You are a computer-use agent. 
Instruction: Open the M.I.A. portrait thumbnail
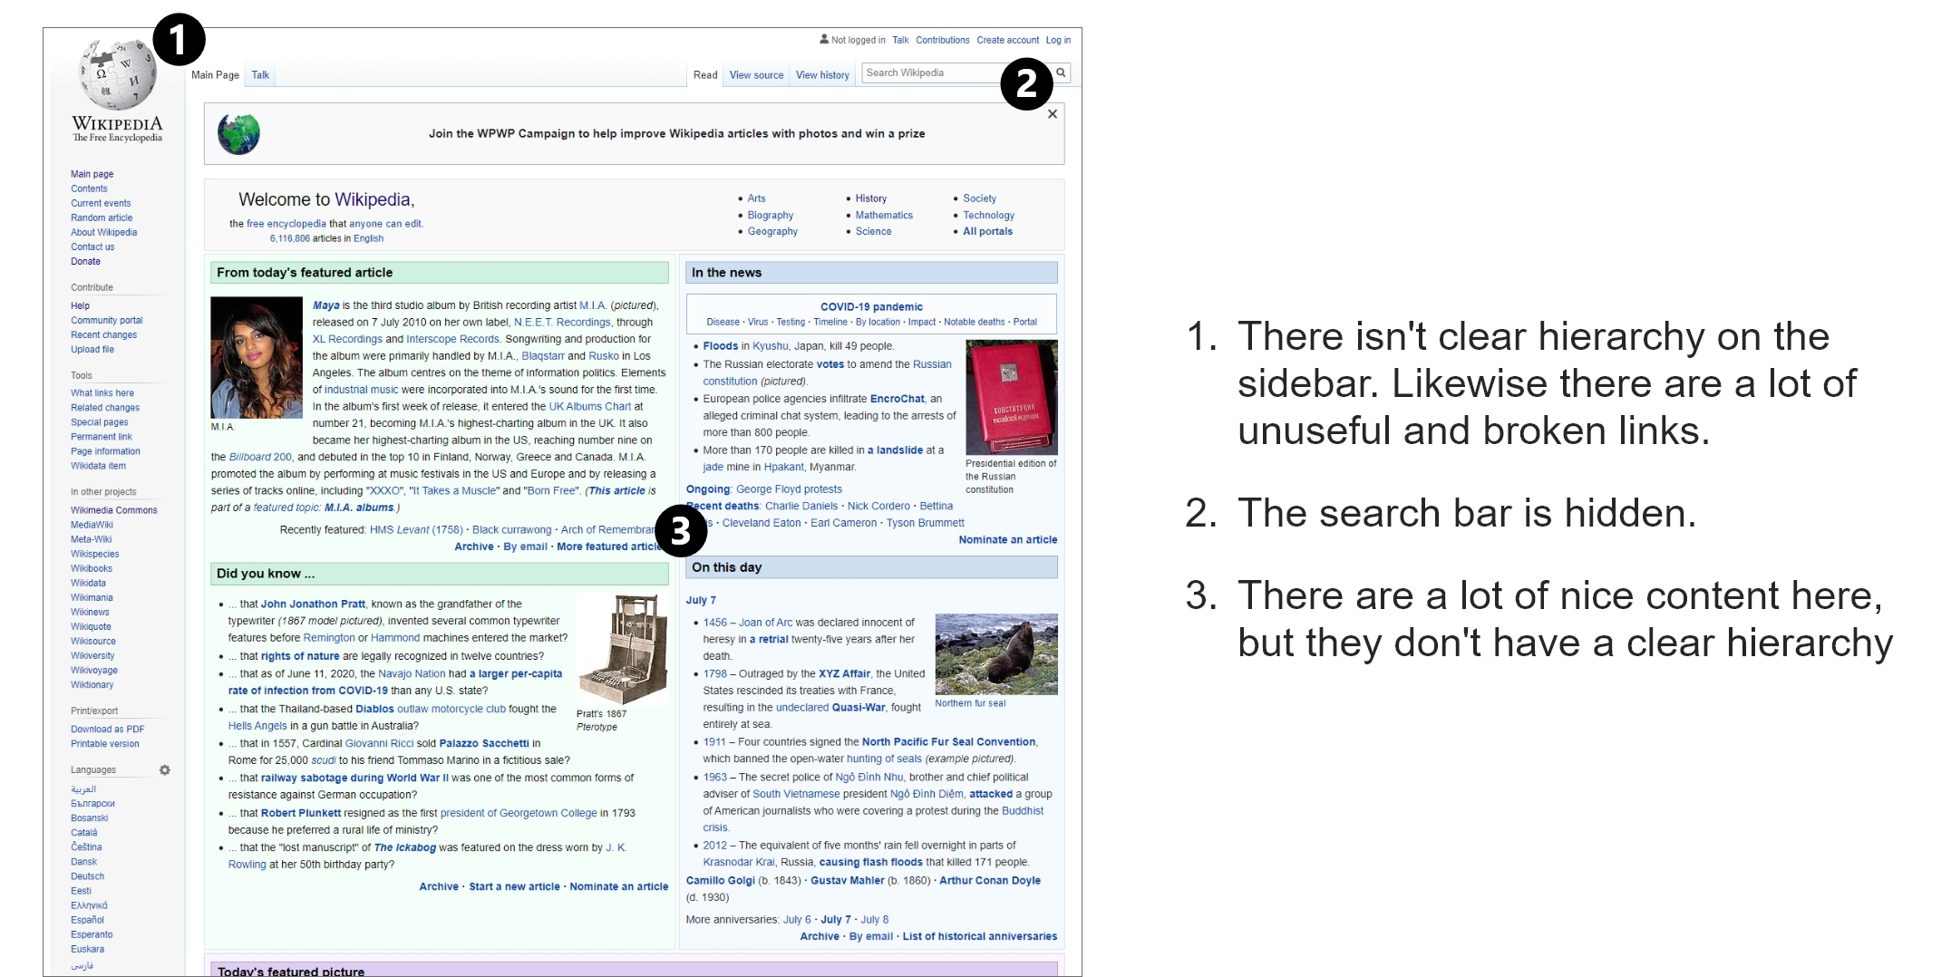coord(257,357)
